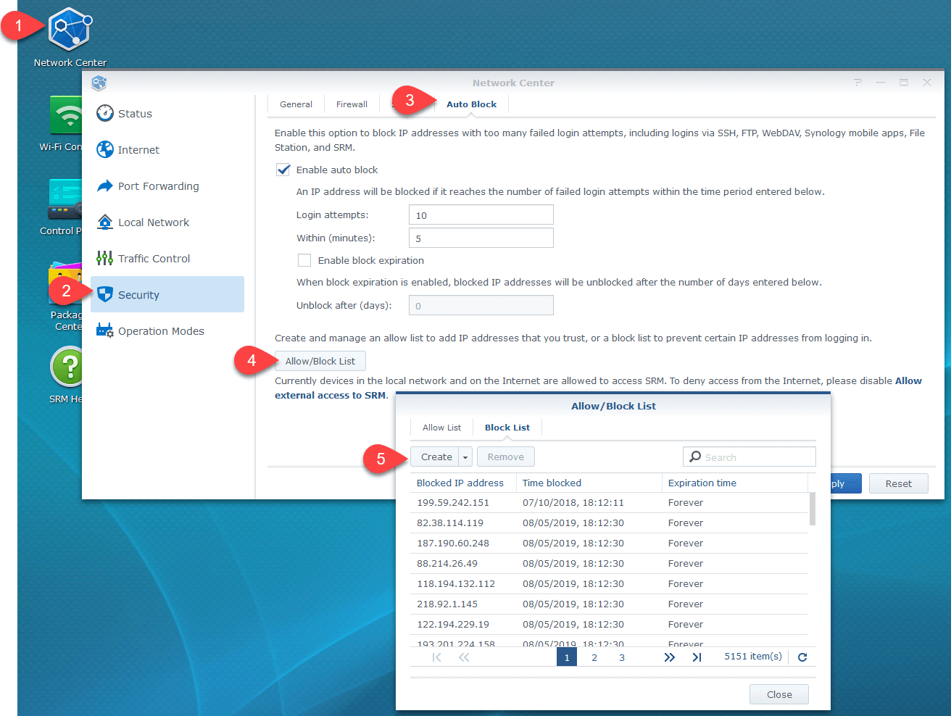Screen dimensions: 951x716
Task: Select blocked IP 187.190.60.248 row
Action: (609, 544)
